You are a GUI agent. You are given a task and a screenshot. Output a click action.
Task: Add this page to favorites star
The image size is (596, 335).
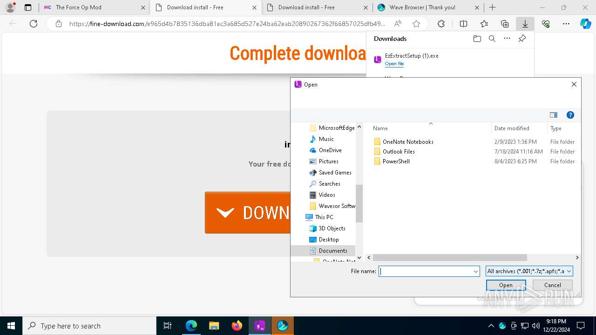click(416, 24)
